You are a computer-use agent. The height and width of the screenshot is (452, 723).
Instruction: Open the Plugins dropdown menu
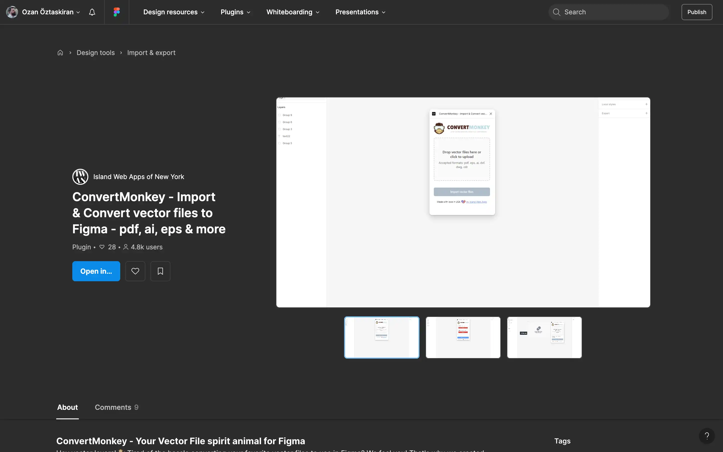(235, 12)
